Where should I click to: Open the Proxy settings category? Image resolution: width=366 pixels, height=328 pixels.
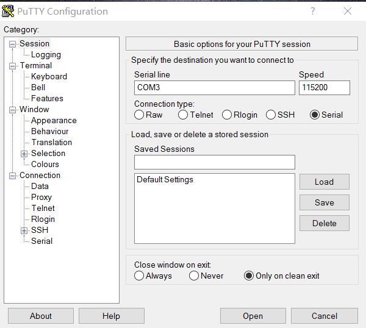41,198
